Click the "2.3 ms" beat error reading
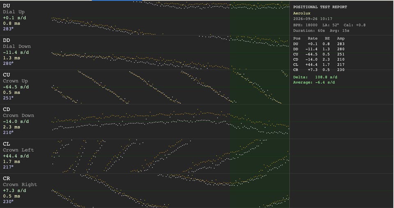The width and height of the screenshot is (394, 208). pyautogui.click(x=11, y=127)
